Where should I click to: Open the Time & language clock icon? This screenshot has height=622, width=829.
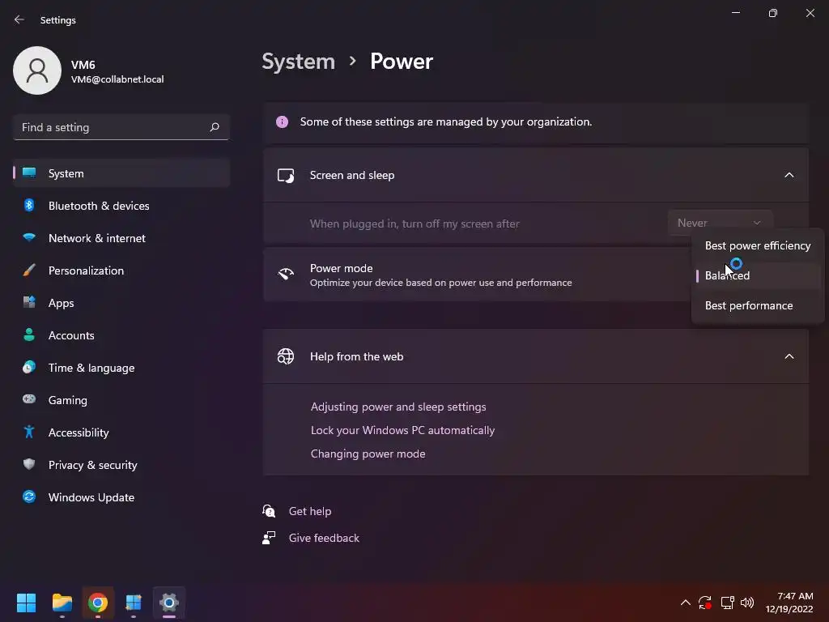click(29, 367)
